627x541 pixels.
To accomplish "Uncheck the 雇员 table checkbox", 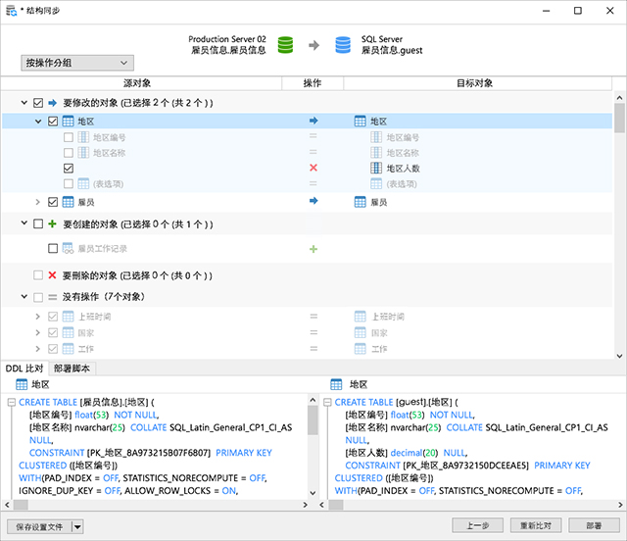I will (53, 202).
